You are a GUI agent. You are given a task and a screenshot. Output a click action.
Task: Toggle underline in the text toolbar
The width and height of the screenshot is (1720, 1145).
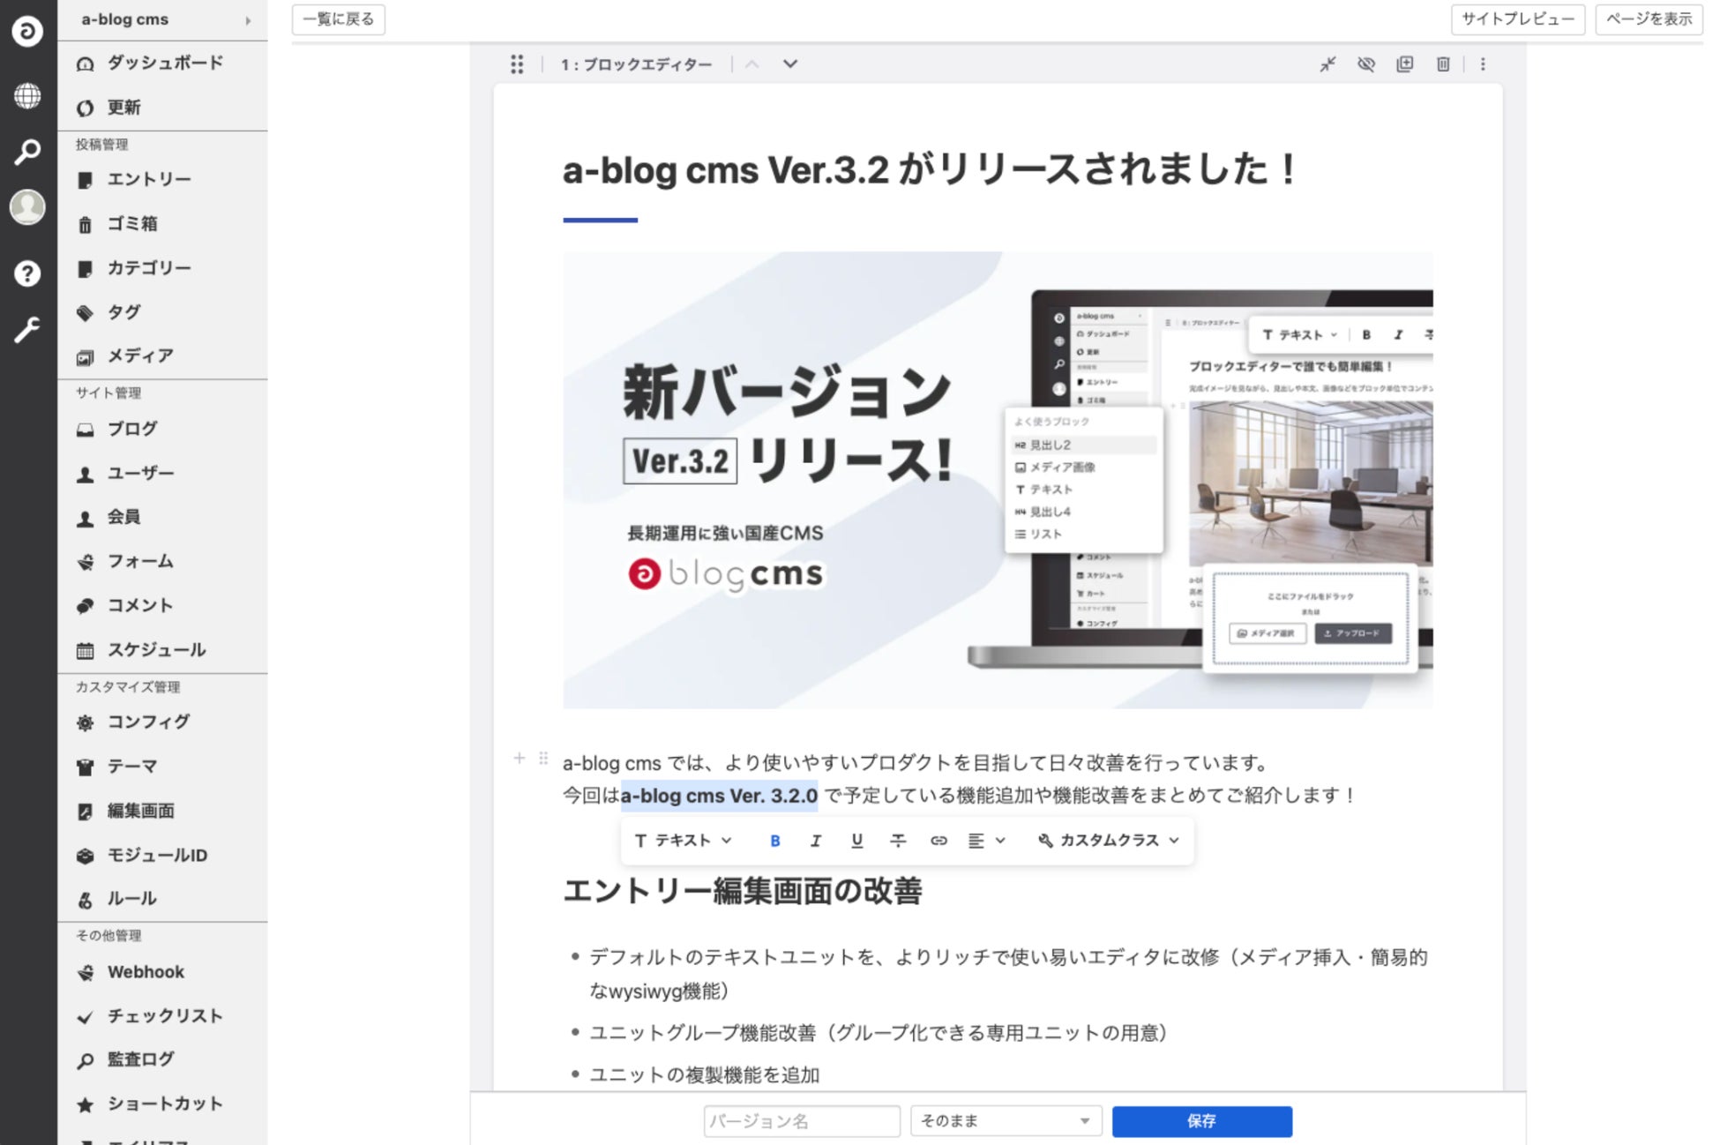pyautogui.click(x=856, y=841)
